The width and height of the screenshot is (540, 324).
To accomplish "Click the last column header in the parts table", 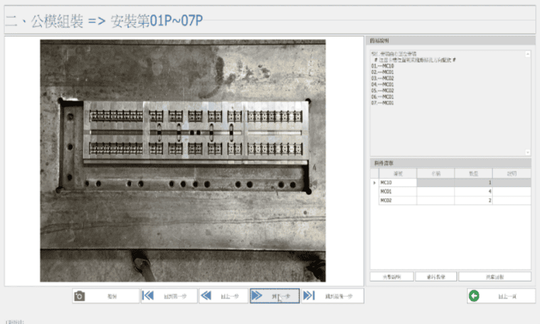I will point(511,173).
